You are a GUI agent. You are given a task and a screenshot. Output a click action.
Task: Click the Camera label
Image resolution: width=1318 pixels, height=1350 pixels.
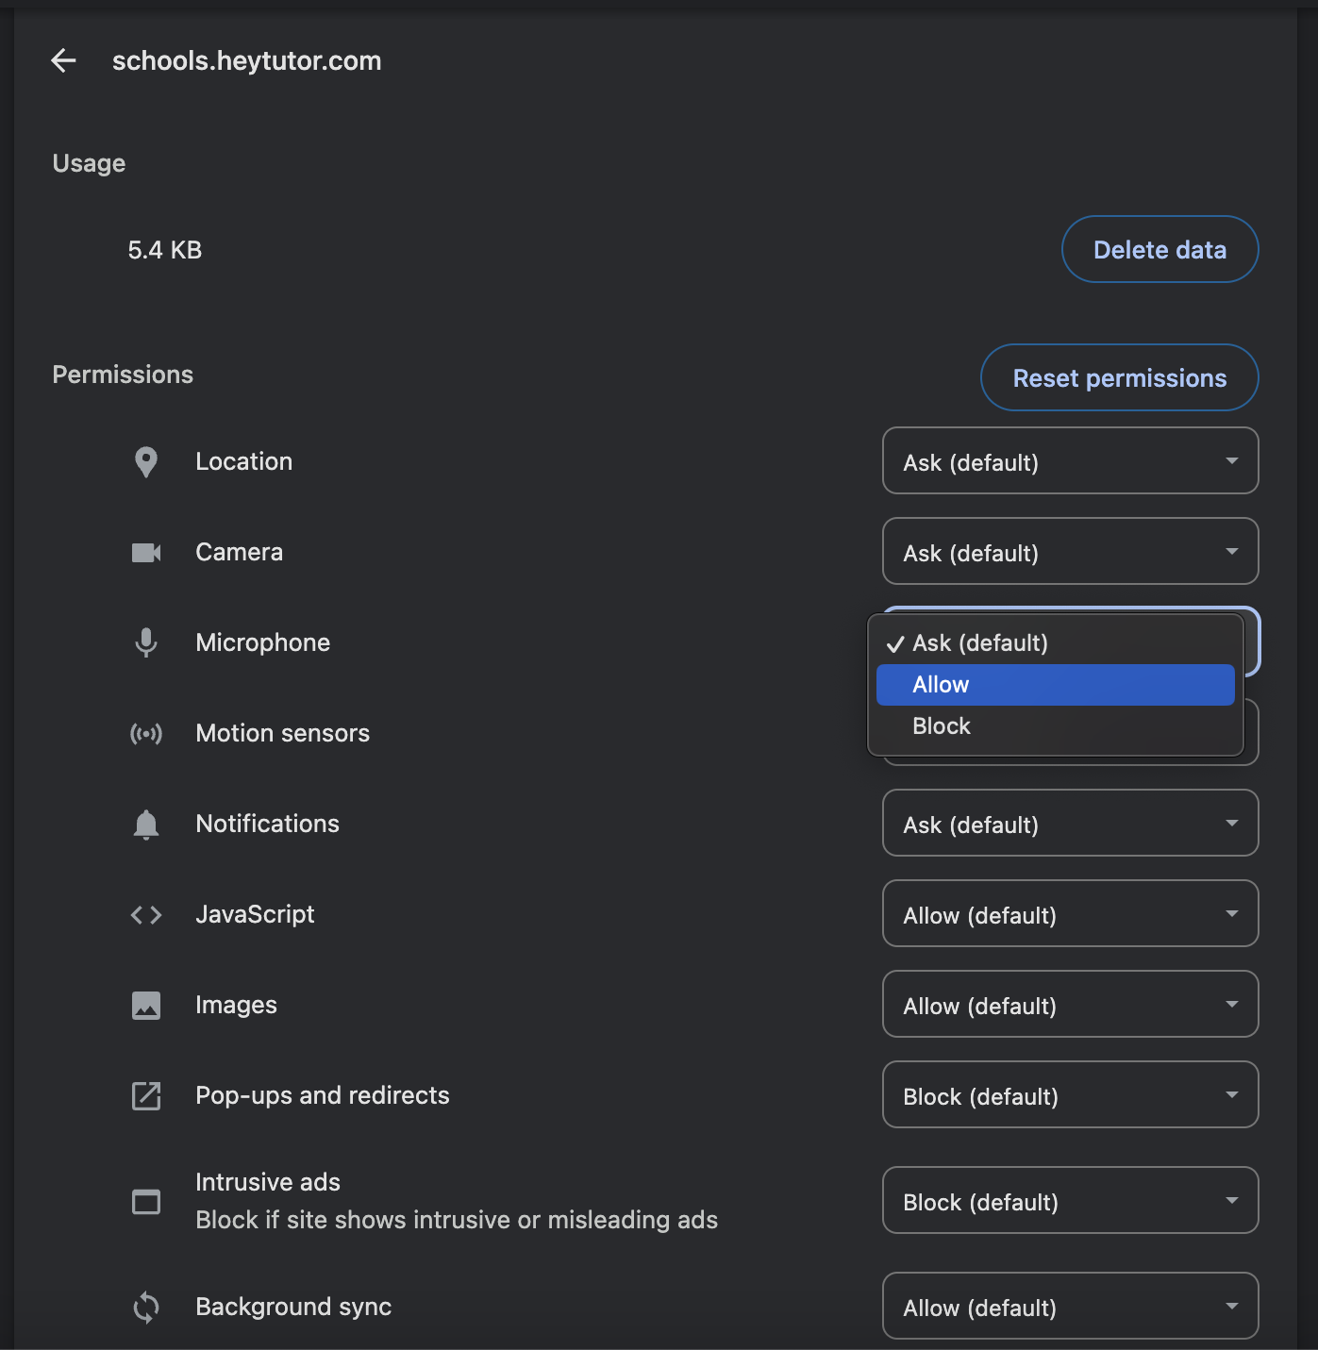point(240,552)
